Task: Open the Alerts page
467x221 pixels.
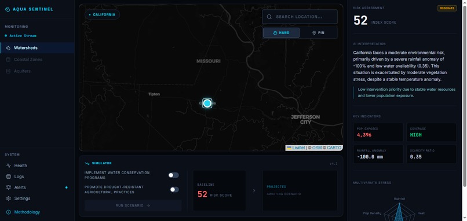Action: click(x=37, y=187)
